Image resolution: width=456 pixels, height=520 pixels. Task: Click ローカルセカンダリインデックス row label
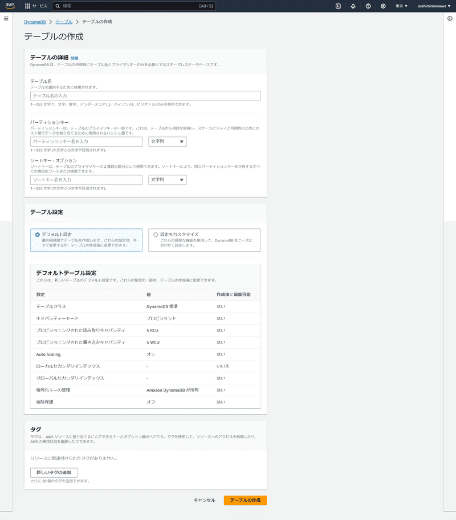point(68,366)
